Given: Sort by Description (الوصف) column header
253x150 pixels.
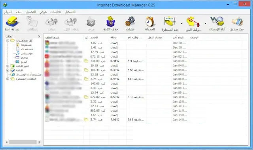Looking at the screenshot, I should point(194,37).
